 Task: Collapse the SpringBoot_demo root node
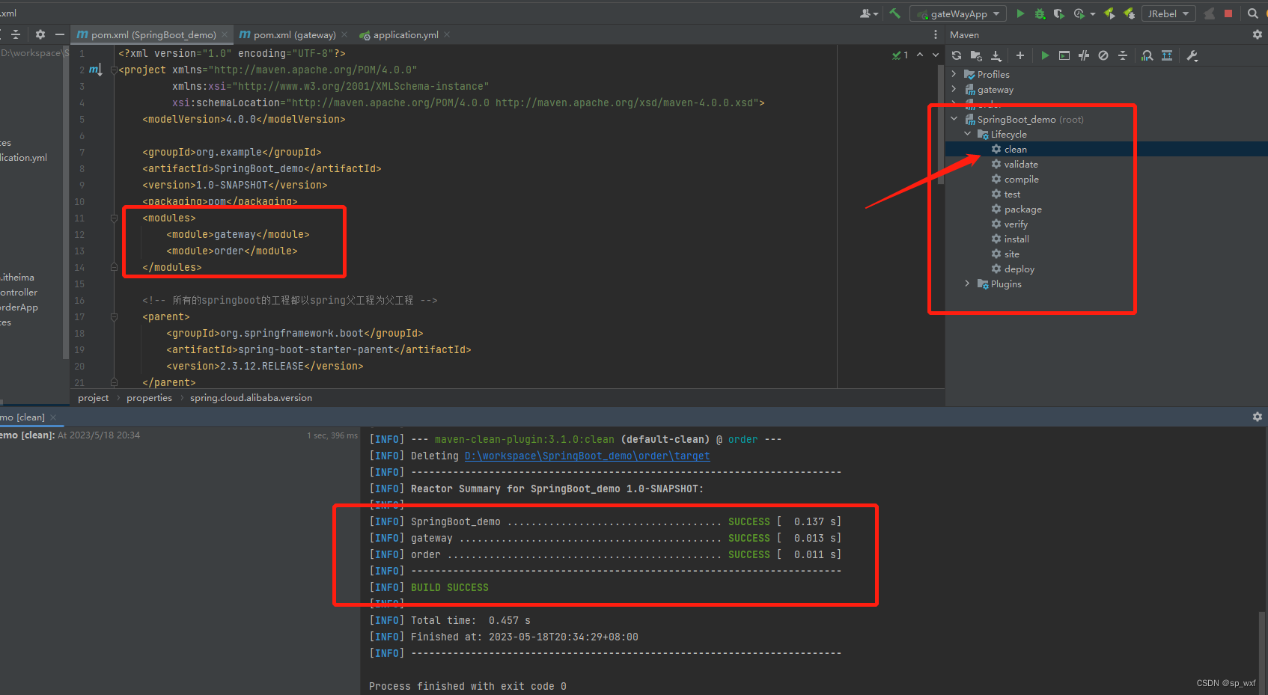(954, 119)
